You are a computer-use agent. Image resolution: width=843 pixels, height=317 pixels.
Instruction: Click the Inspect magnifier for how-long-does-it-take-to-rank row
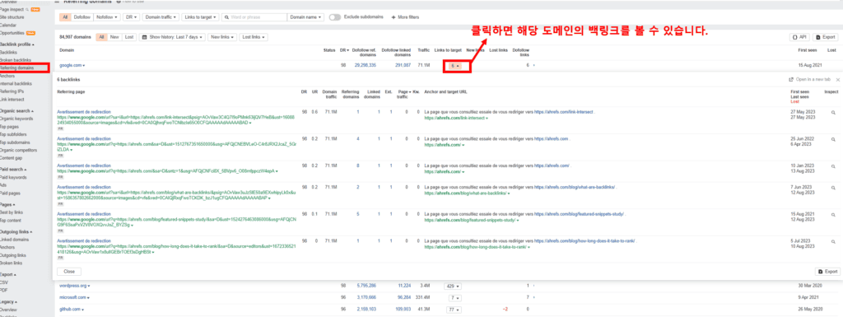(x=833, y=242)
